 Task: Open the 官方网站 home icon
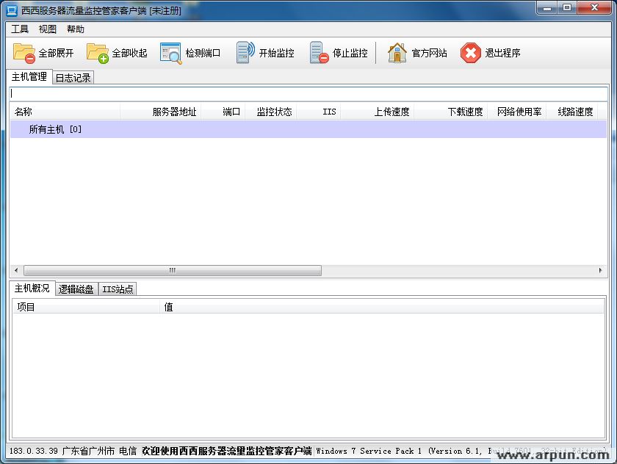tap(397, 52)
